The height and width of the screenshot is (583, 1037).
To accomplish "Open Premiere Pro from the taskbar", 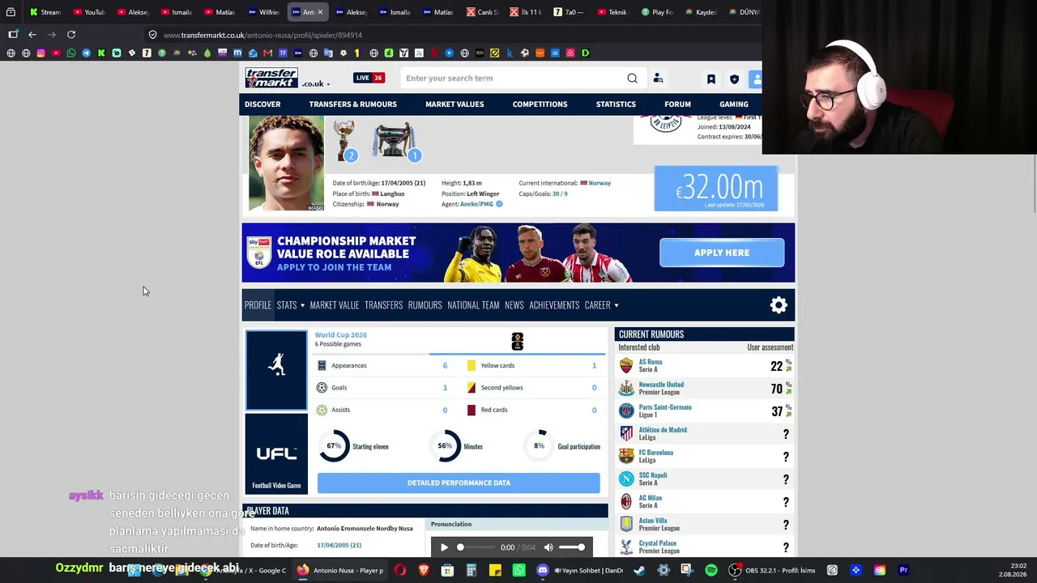I will 903,570.
